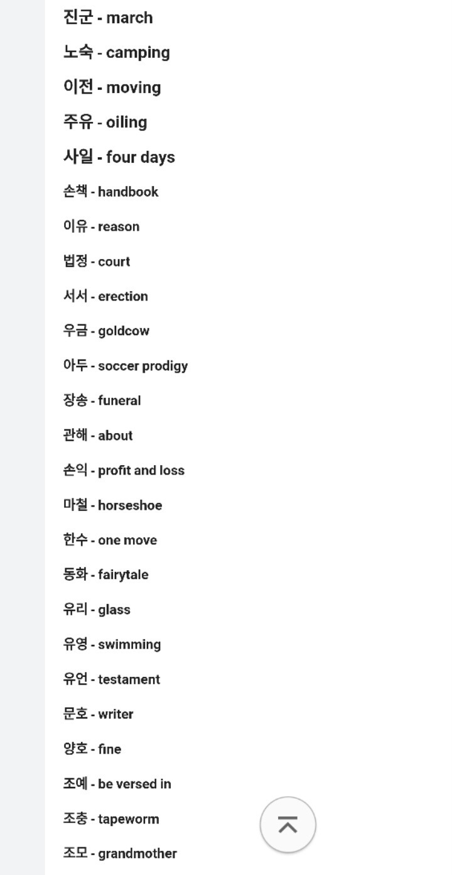Click the 주유 - oiling line
Screen dimensions: 452x875
[x=105, y=122]
